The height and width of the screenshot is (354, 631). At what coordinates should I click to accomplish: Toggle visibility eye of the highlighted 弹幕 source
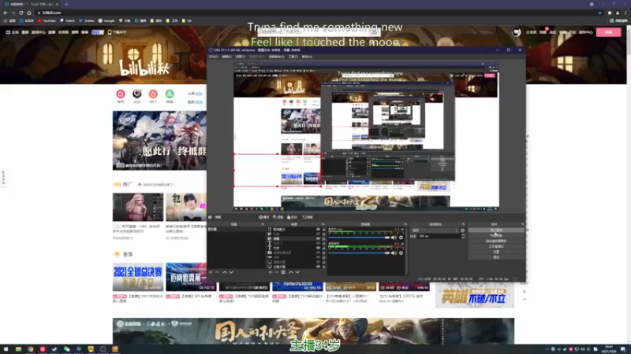(318, 239)
